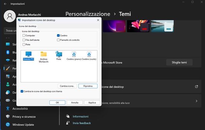
Task: Click the Cambia icona button
Action: [67, 86]
